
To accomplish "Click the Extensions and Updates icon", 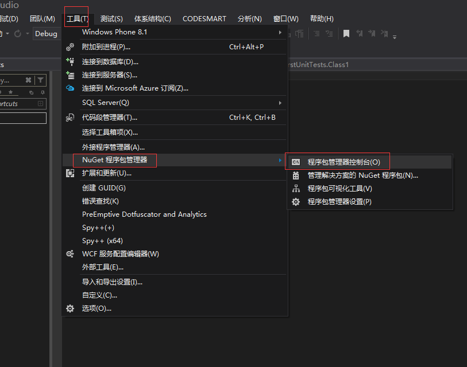I will (70, 173).
